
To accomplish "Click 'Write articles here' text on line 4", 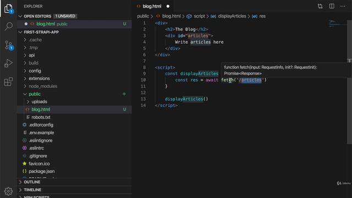I will coord(199,42).
